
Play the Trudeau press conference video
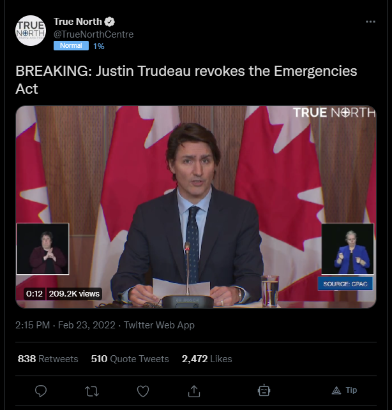(x=196, y=207)
